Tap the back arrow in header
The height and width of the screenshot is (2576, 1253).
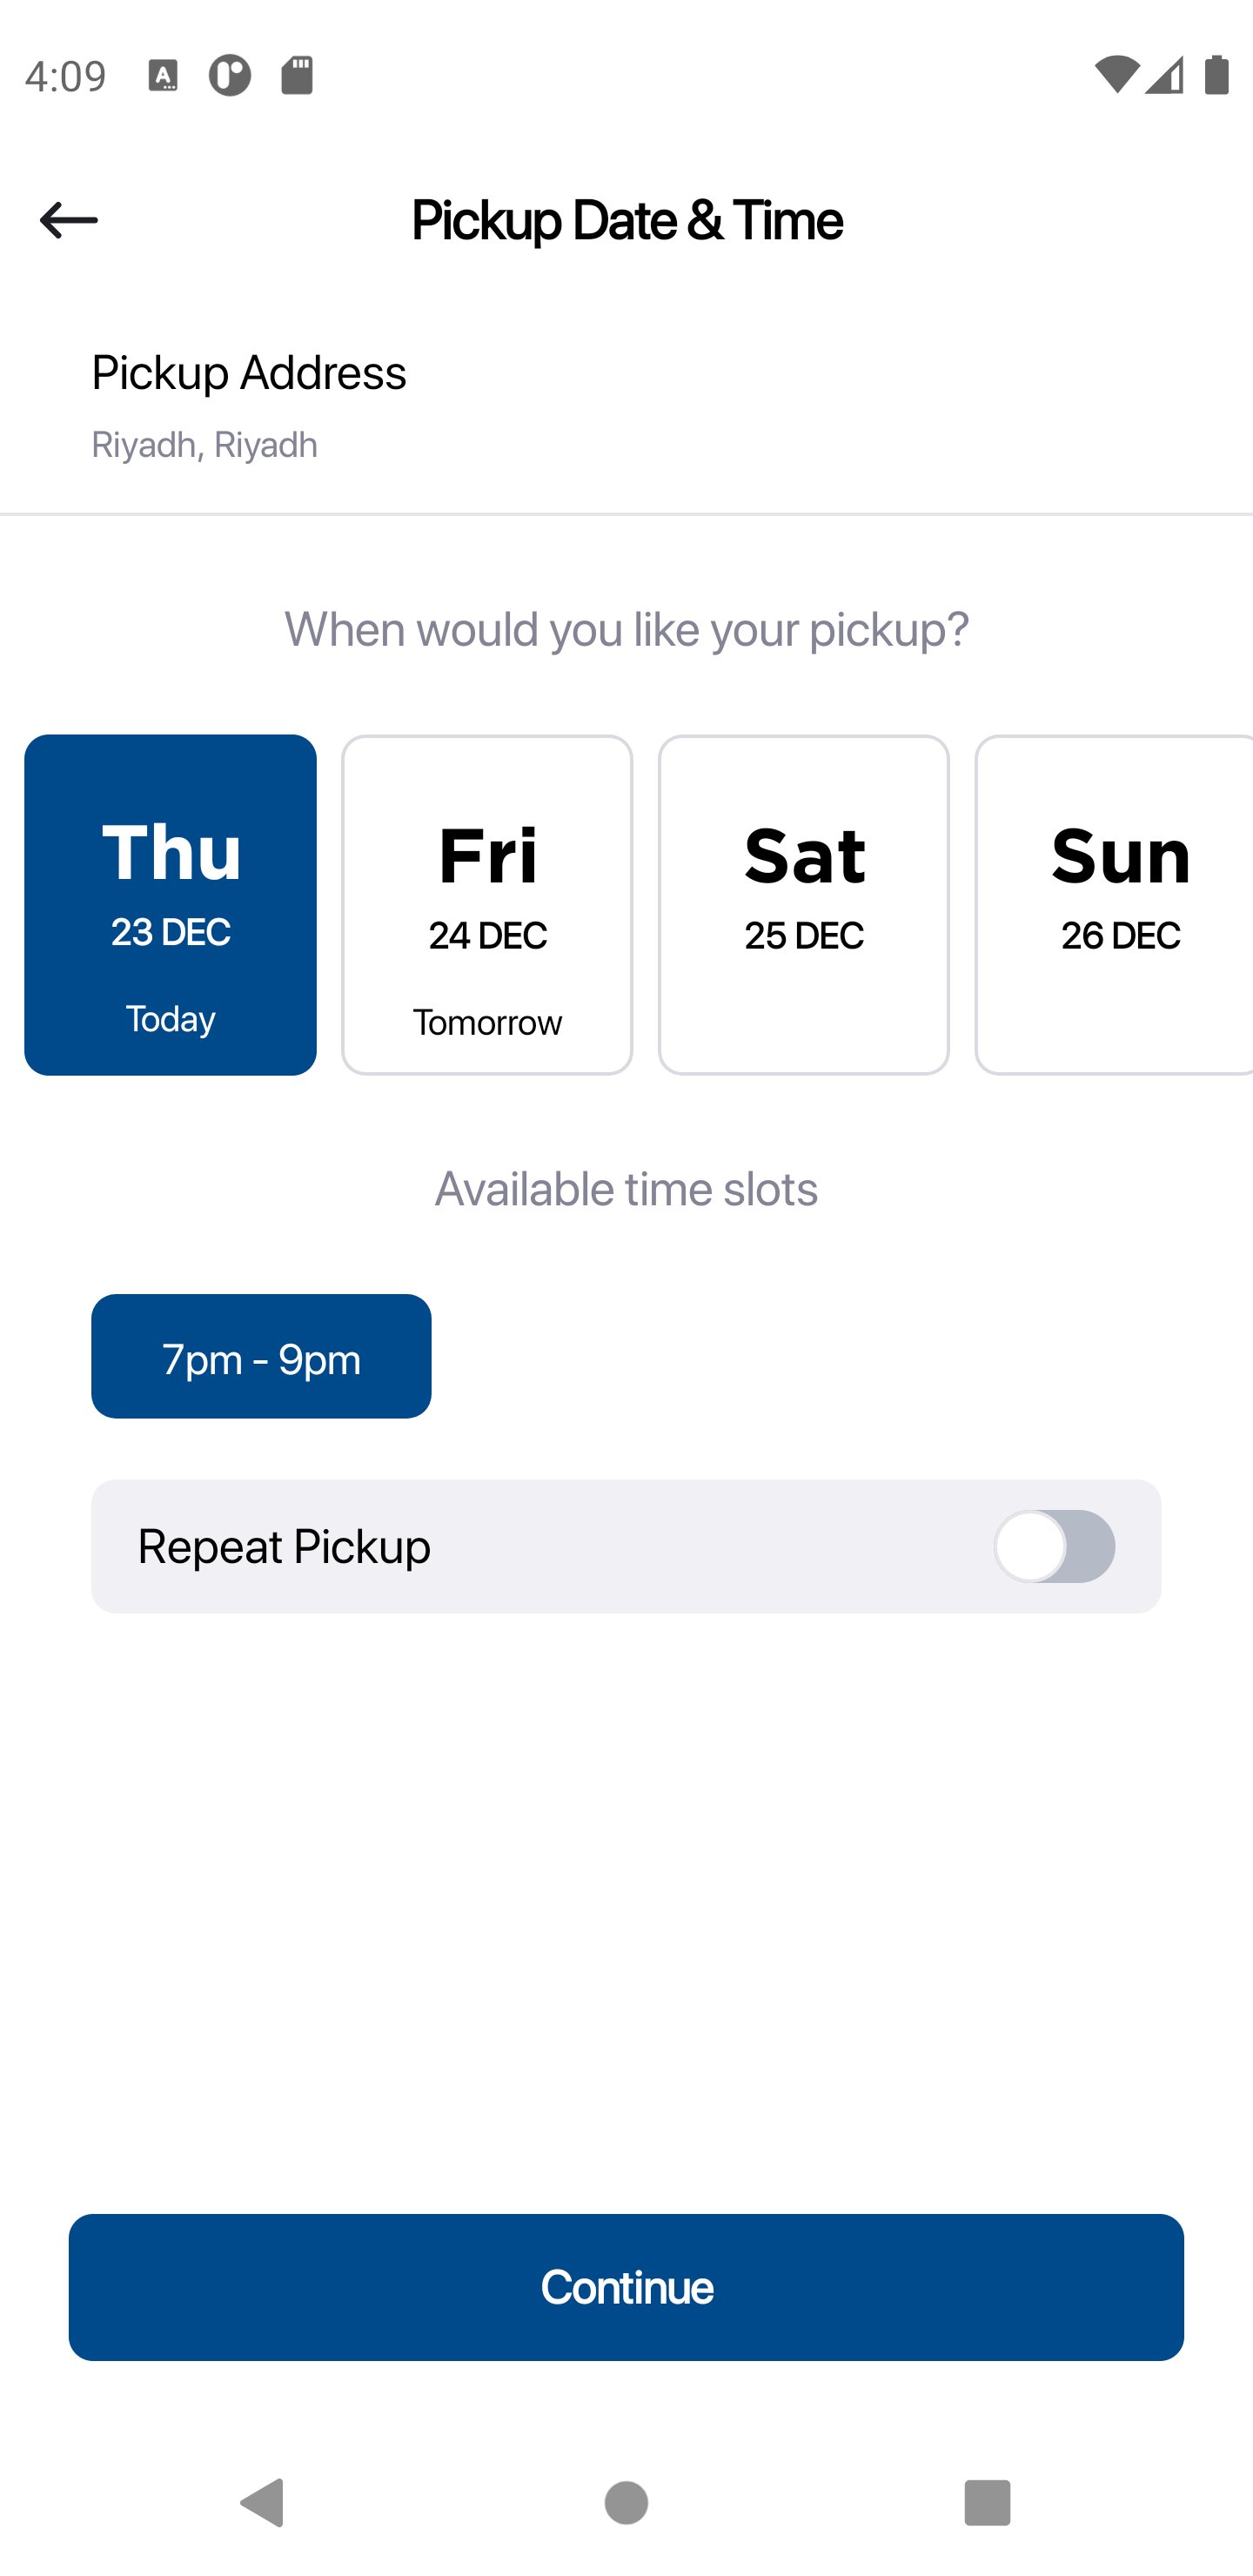68,220
